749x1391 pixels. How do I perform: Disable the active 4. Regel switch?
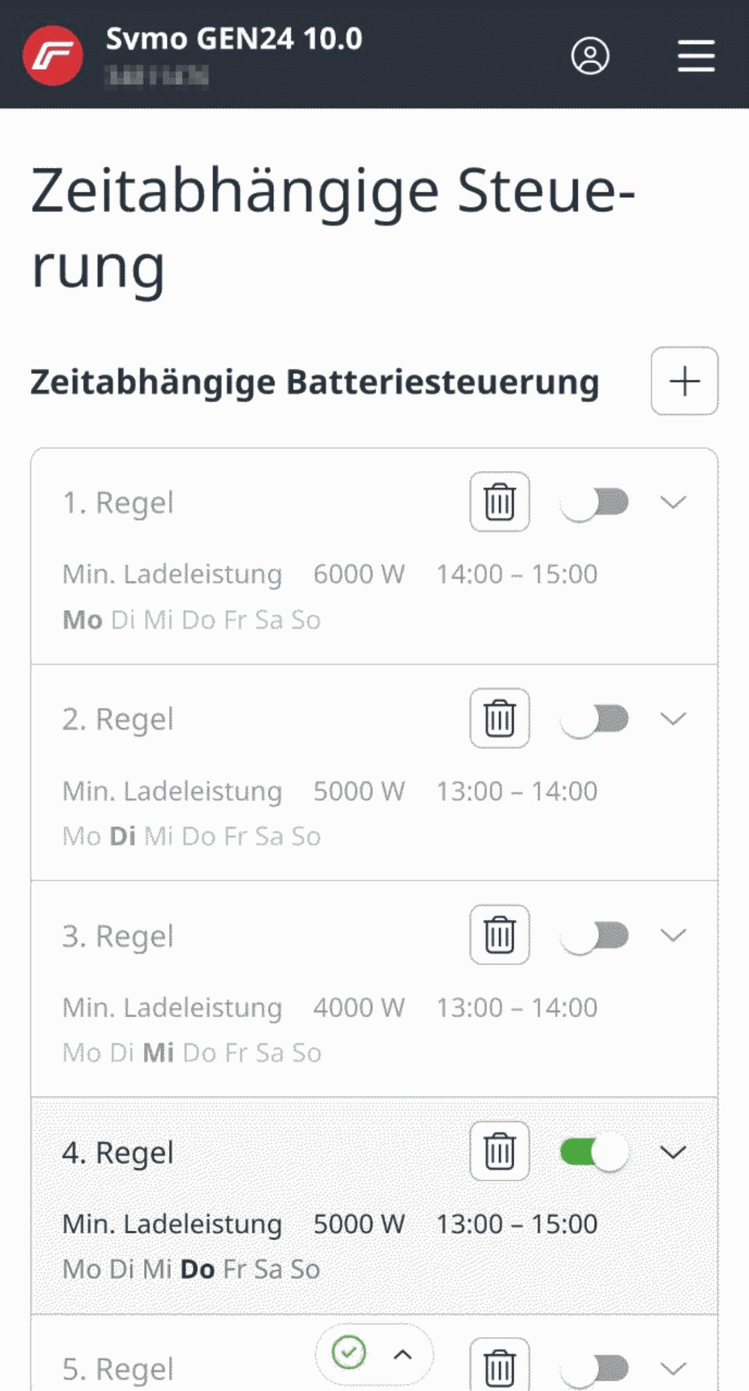click(x=595, y=1152)
